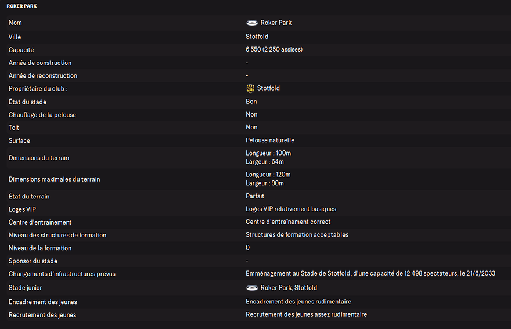Viewport: 511px width, 329px height.
Task: Select the Structures de formation acceptables text
Action: [x=297, y=234]
